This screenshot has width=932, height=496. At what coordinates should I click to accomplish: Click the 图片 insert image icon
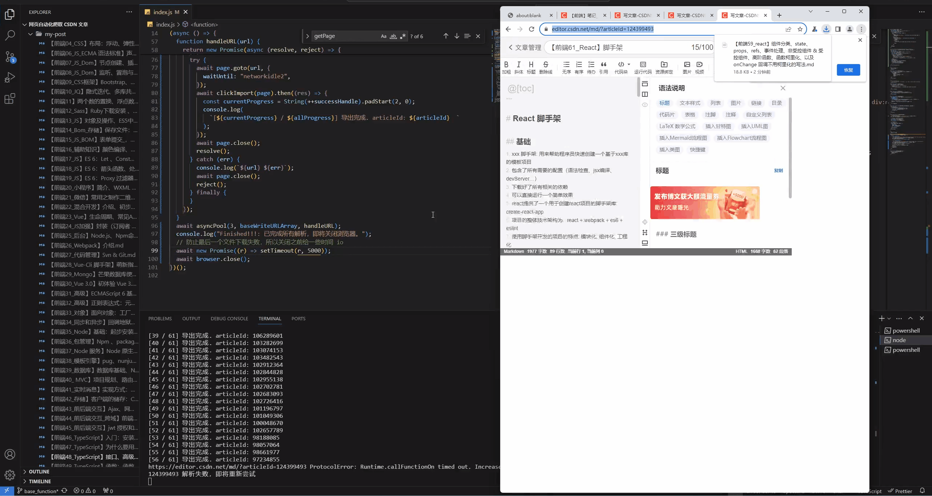(x=687, y=64)
